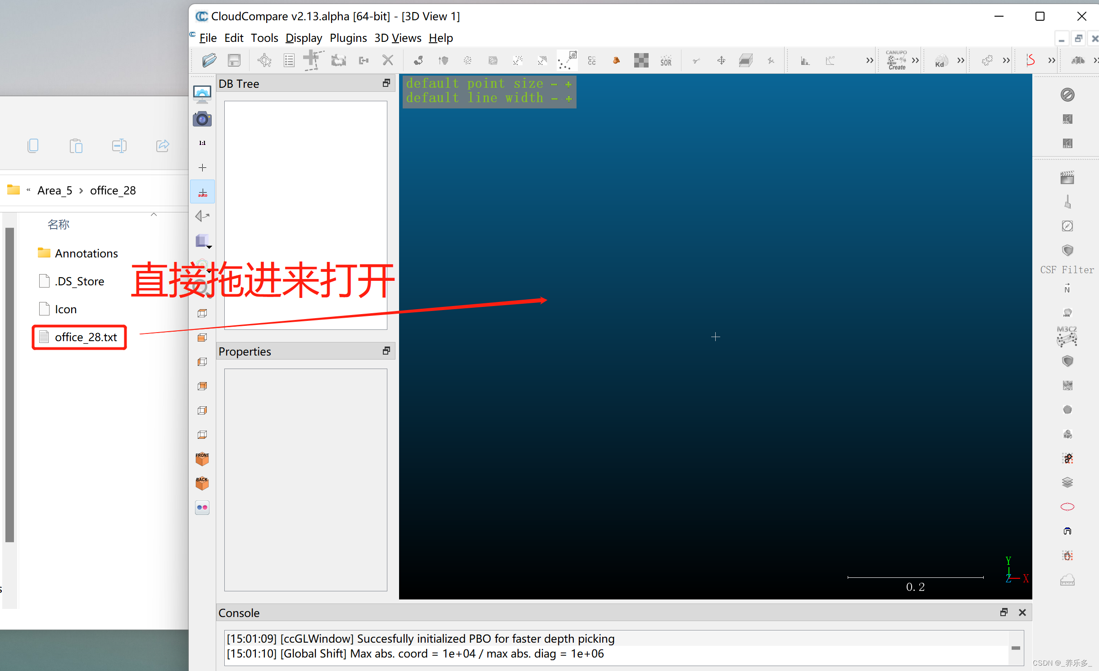1099x671 pixels.
Task: Click the Delete X toolbar icon
Action: click(388, 60)
